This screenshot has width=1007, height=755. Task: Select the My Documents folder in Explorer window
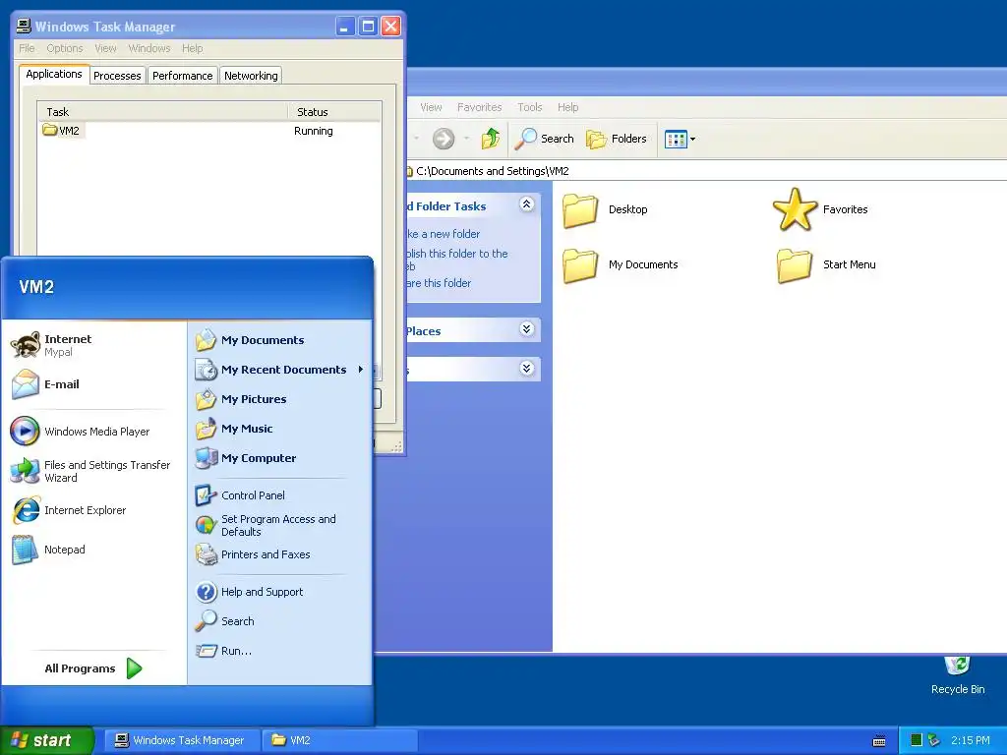point(621,264)
